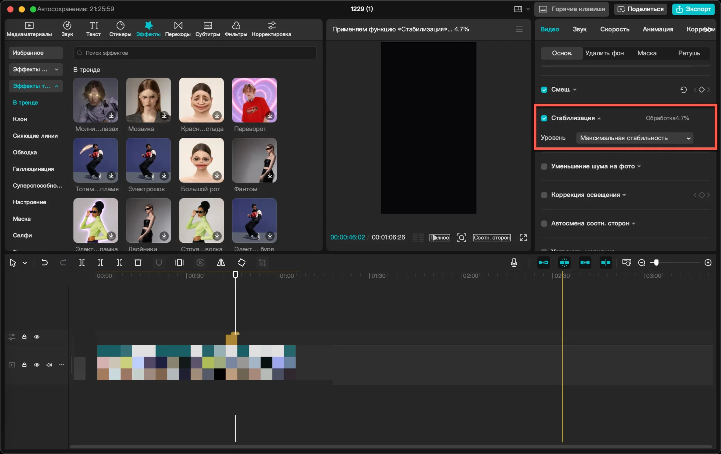
Task: Enable Коррекция освещения checkbox
Action: tap(544, 195)
